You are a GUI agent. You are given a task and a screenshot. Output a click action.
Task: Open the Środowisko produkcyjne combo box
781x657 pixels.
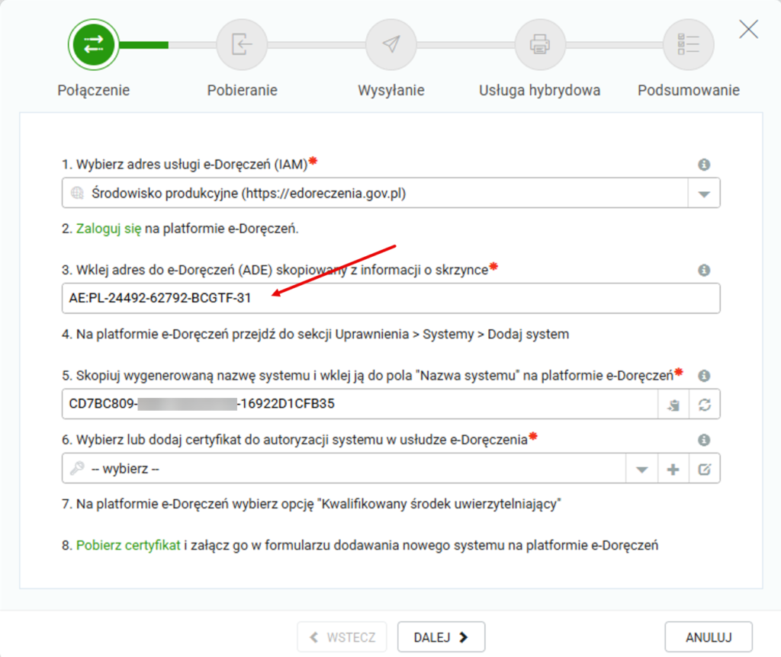pyautogui.click(x=391, y=193)
